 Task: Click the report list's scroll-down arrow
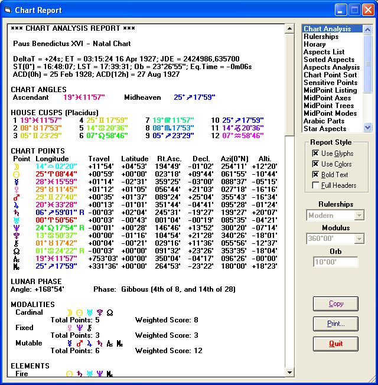(x=368, y=127)
